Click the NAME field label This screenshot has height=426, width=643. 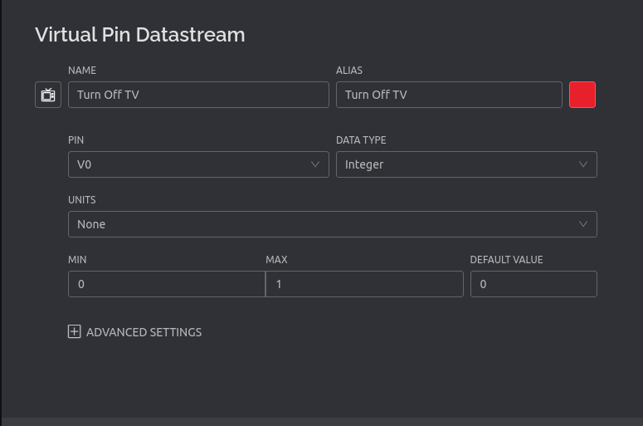(x=82, y=71)
